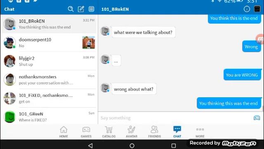Open conversation with doomserpent10
The image size is (264, 149).
tap(49, 42)
